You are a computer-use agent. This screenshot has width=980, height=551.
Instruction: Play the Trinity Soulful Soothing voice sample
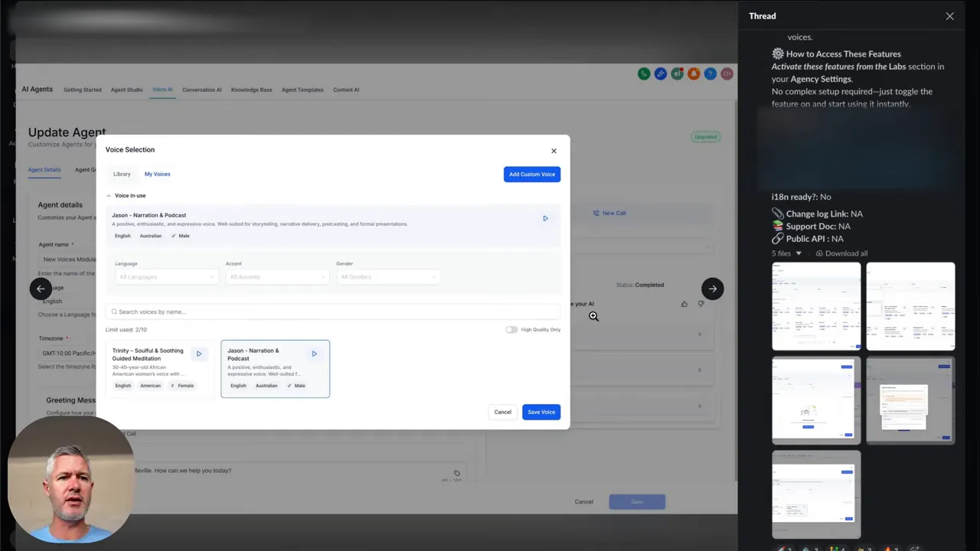(x=198, y=353)
